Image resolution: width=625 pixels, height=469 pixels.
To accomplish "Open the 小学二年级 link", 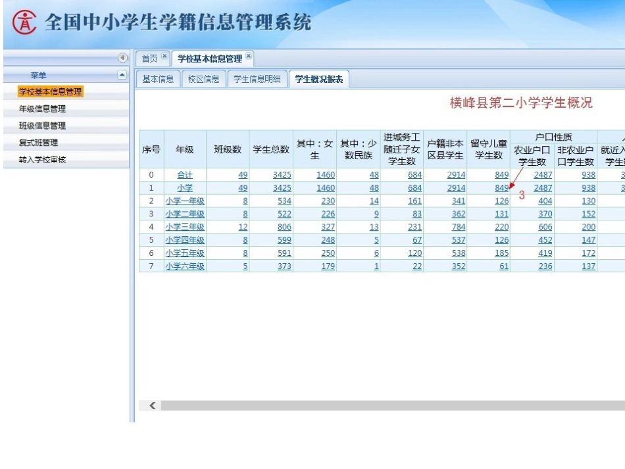I will coord(185,214).
